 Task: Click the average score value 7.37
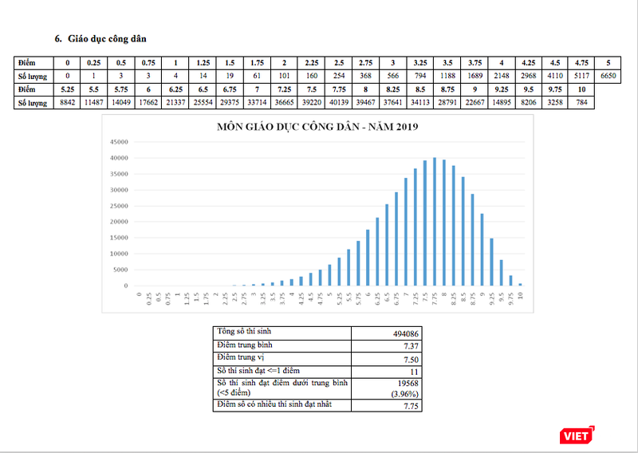pyautogui.click(x=408, y=345)
